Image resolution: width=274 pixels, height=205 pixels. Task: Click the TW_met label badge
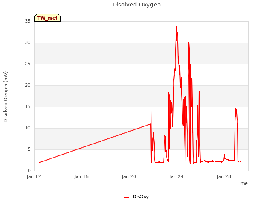click(48, 18)
